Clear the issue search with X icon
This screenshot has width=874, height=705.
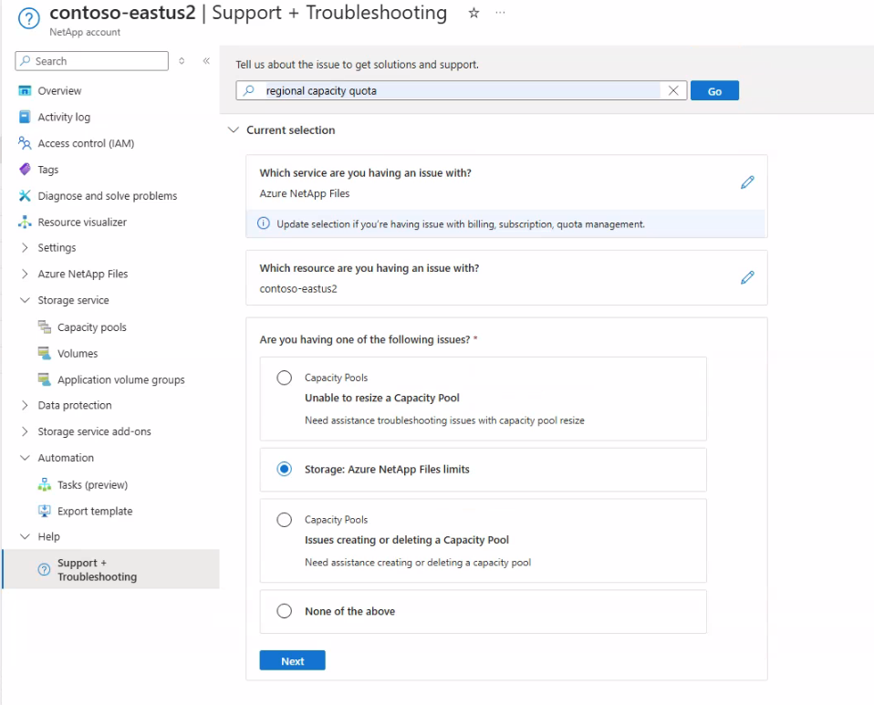click(x=673, y=91)
